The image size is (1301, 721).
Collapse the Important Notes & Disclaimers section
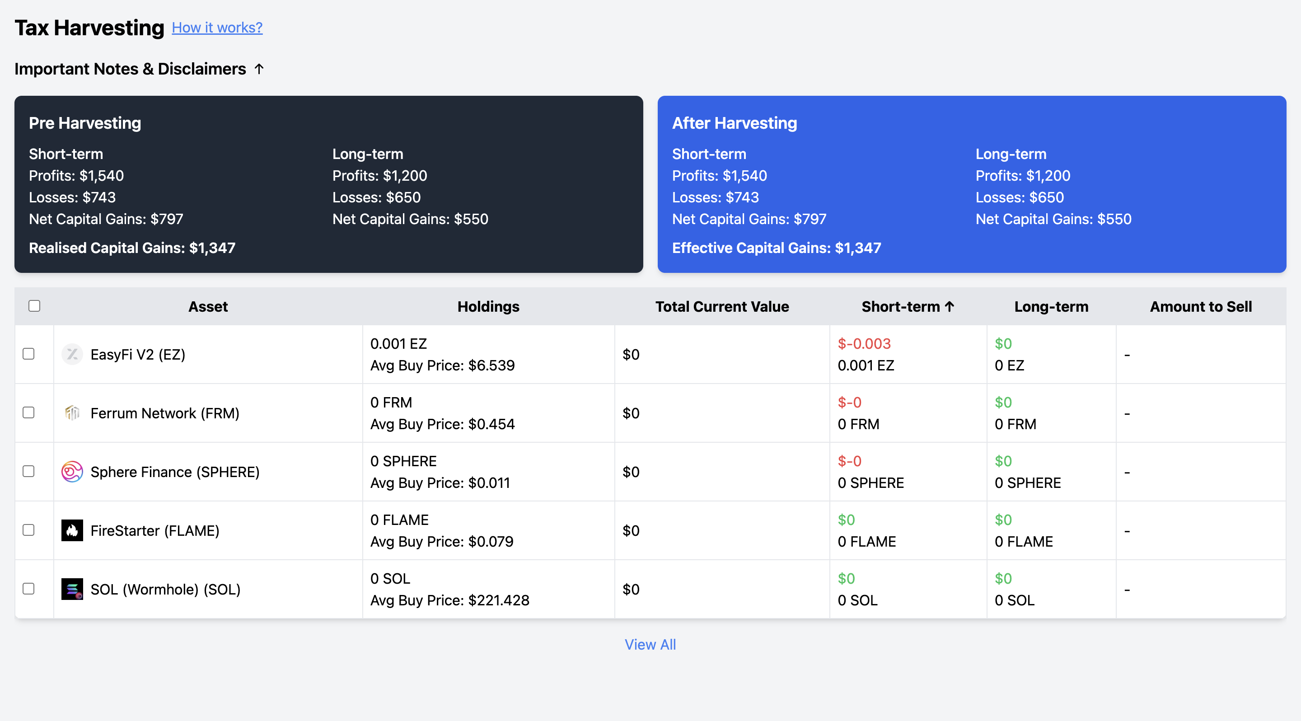140,69
